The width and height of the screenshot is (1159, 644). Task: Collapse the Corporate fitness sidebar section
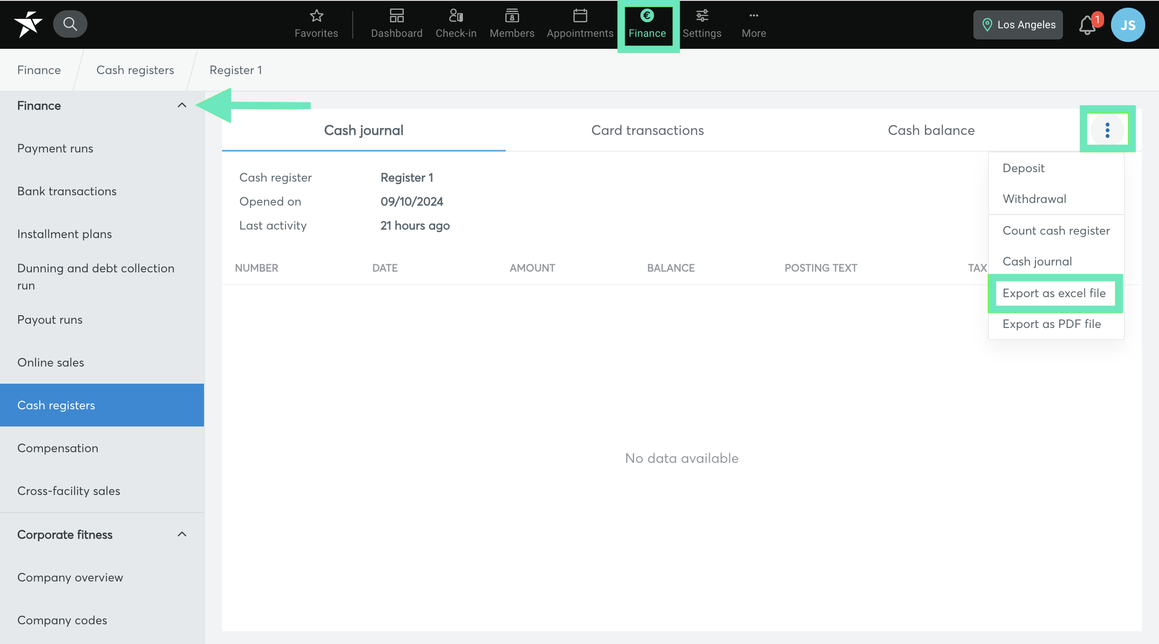[x=182, y=534]
